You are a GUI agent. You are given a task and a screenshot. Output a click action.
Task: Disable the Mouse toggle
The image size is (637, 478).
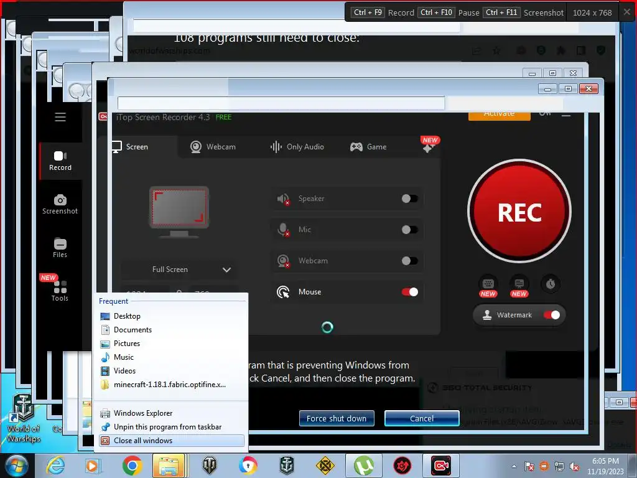click(409, 292)
